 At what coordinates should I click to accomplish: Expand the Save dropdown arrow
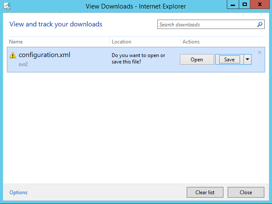tap(248, 60)
